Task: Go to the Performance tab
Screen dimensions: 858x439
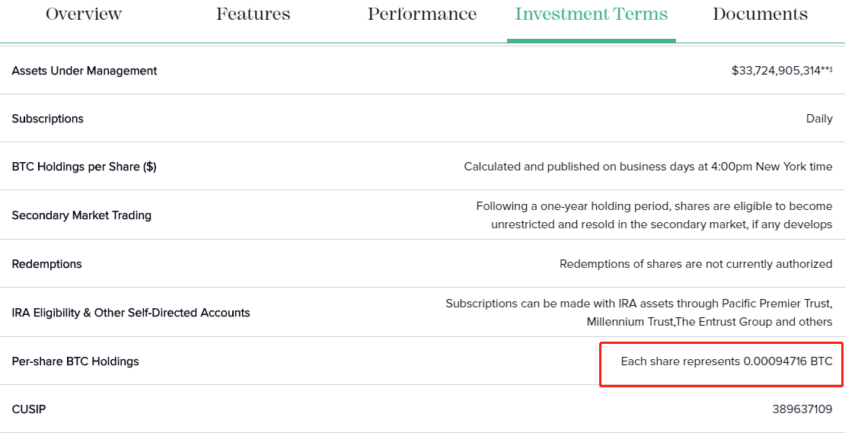Action: click(x=422, y=14)
